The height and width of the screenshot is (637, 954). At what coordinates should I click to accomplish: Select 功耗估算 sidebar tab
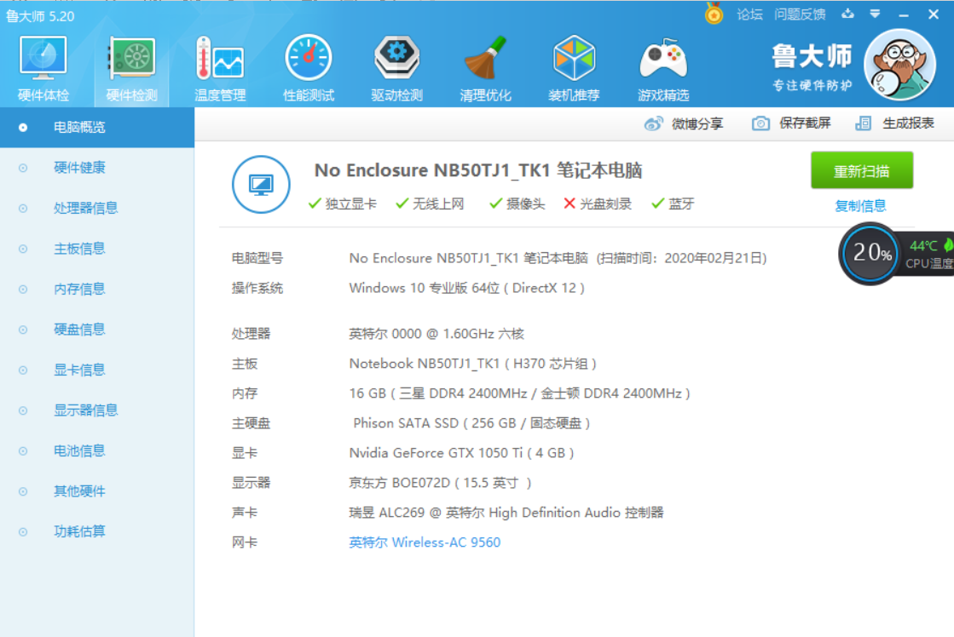pyautogui.click(x=97, y=532)
